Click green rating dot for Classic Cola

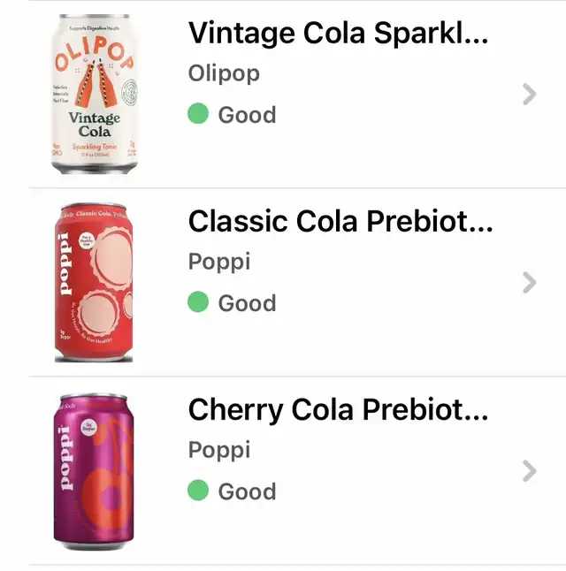coord(199,303)
